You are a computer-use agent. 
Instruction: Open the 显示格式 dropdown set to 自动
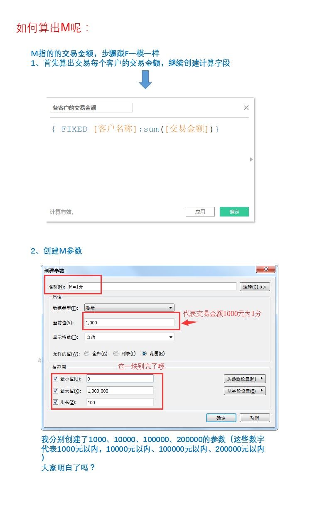129,337
